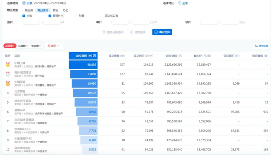Toggle the 全选 checkbox
Screen dimensions: 271x155
coord(24,16)
